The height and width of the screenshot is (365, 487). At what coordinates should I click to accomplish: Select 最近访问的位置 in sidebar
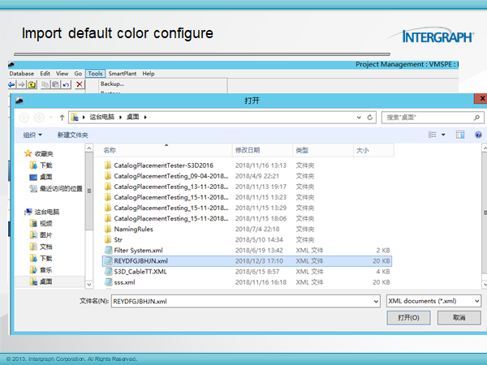point(56,188)
